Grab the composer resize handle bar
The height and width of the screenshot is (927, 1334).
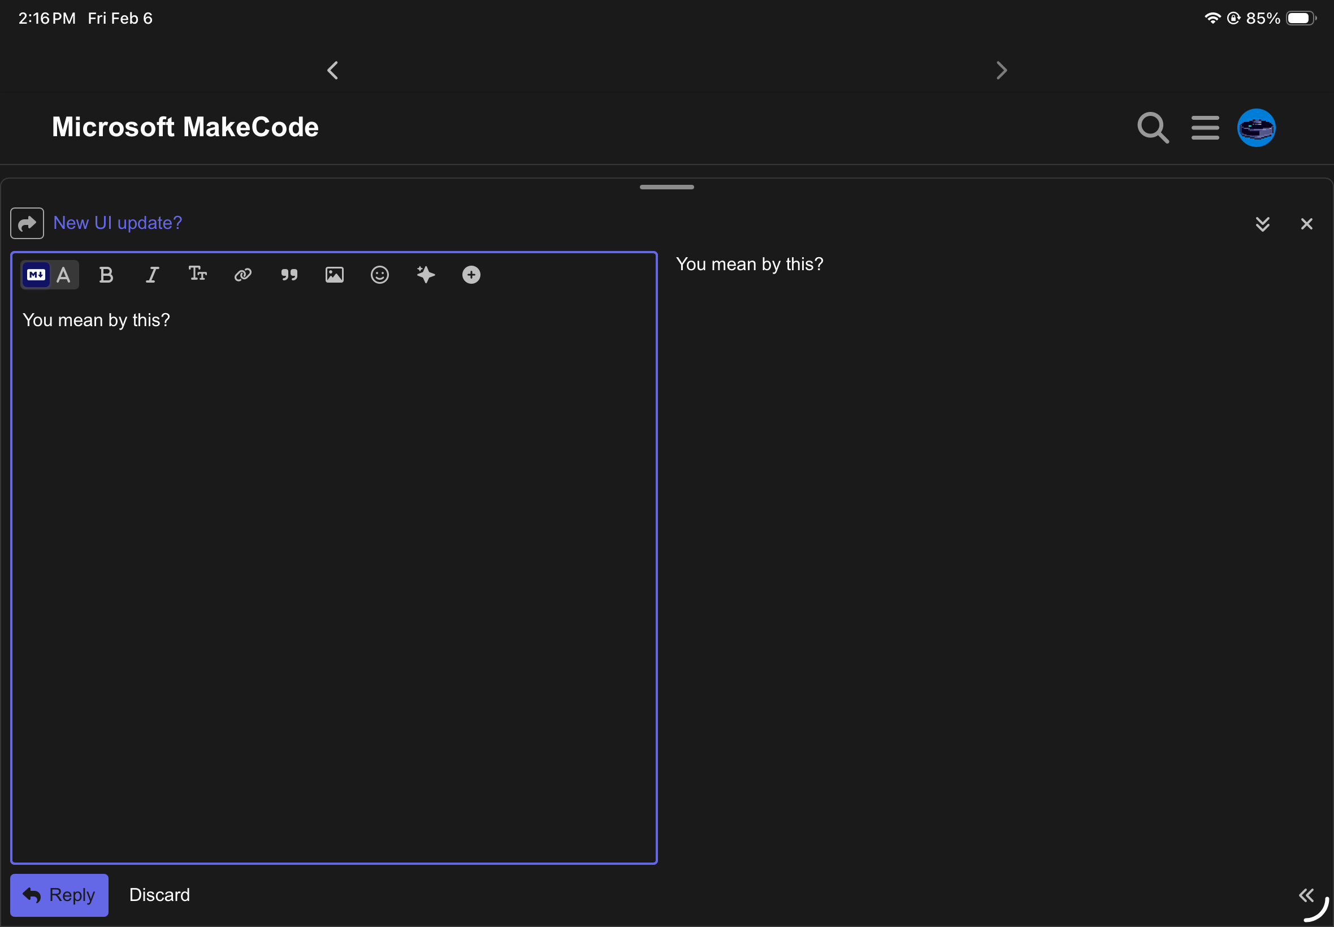(x=666, y=187)
